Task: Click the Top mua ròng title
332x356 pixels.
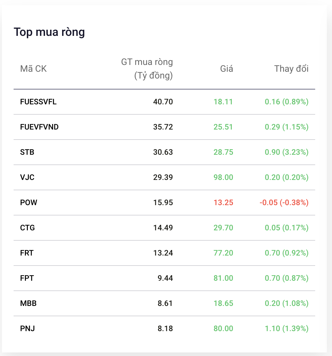Action: tap(49, 32)
